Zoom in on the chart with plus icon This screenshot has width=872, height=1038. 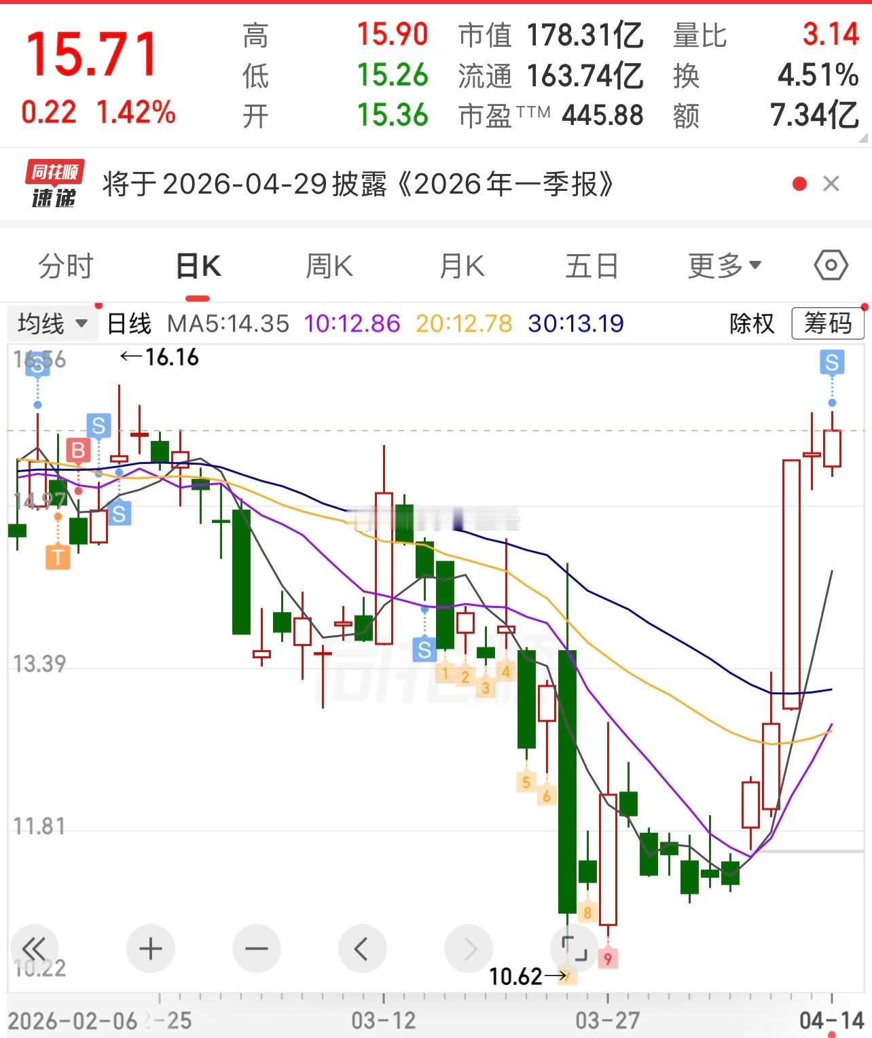(151, 948)
